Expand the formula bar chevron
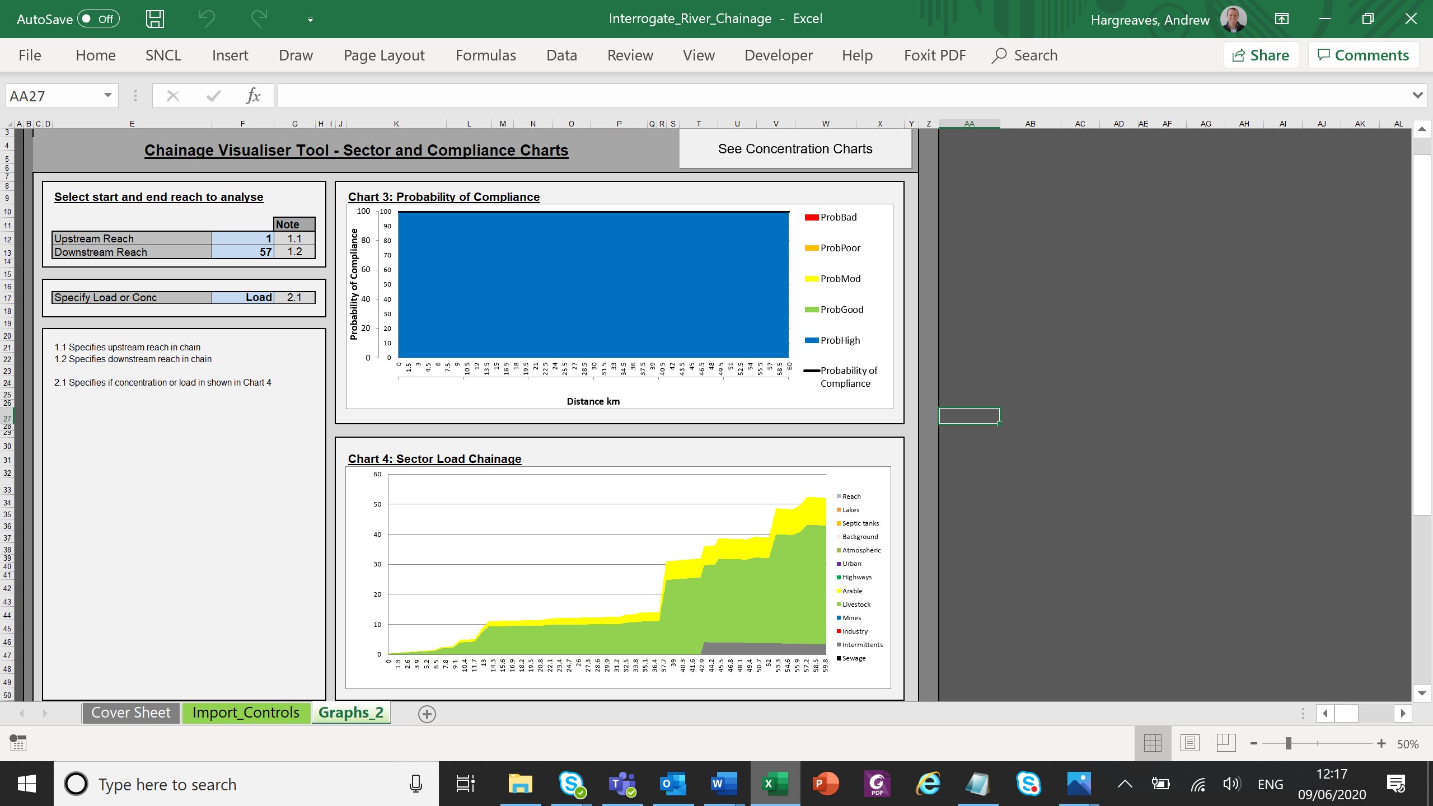Image resolution: width=1433 pixels, height=806 pixels. pyautogui.click(x=1417, y=95)
